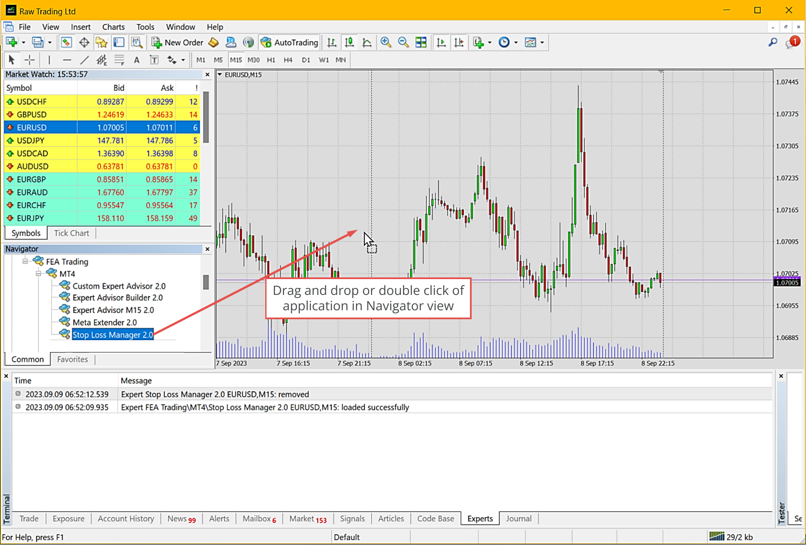This screenshot has height=545, width=806.
Task: Open the Periods dropdown arrow
Action: (516, 43)
